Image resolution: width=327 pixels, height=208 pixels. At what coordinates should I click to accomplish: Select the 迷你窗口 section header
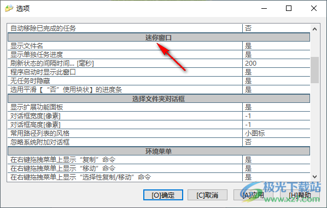click(x=159, y=38)
